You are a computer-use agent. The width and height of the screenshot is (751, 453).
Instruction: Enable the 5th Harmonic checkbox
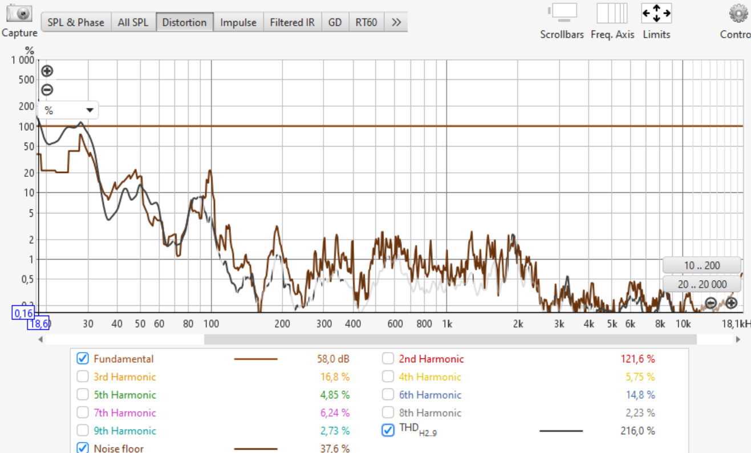click(x=83, y=395)
